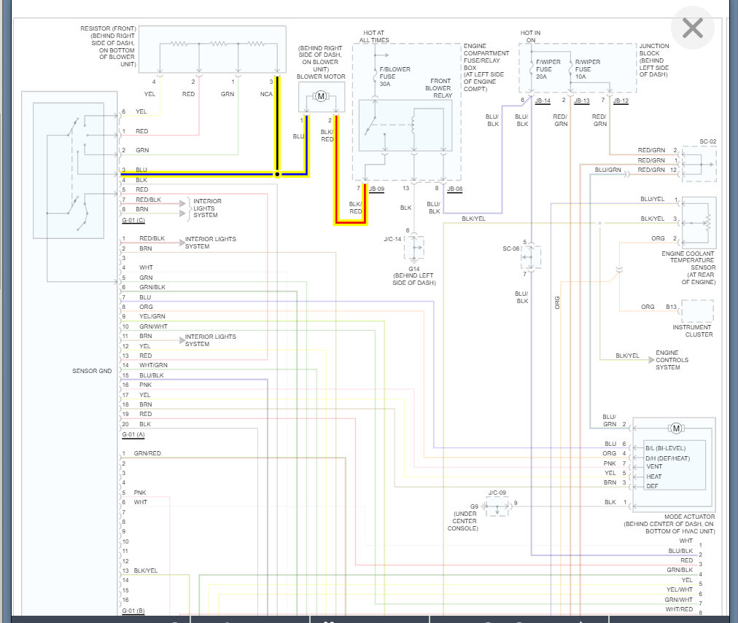Click connector reference JB-13
Image resolution: width=738 pixels, height=623 pixels.
[x=582, y=101]
